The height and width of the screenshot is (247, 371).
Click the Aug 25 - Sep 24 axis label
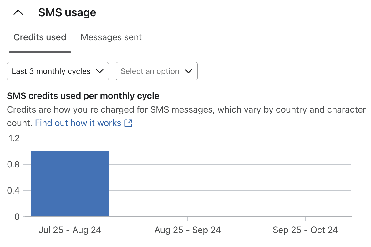point(187,230)
